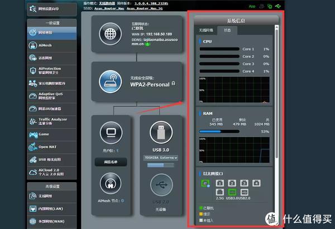Image resolution: width=335 pixels, height=229 pixels.
Task: Click the Core 1 CPU usage bar
Action: (219, 49)
